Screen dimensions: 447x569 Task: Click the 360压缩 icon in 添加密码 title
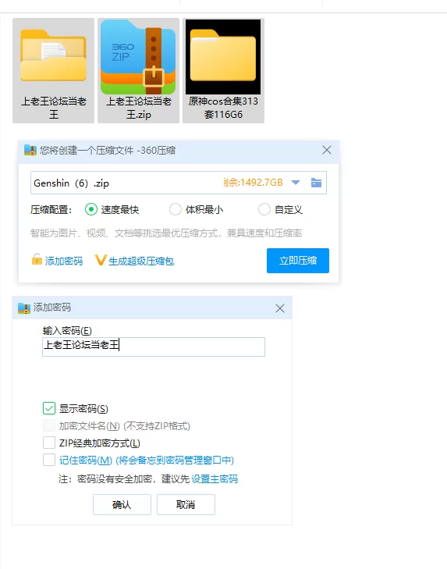[x=24, y=308]
